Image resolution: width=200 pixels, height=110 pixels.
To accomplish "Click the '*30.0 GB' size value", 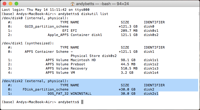I will pyautogui.click(x=127, y=89).
